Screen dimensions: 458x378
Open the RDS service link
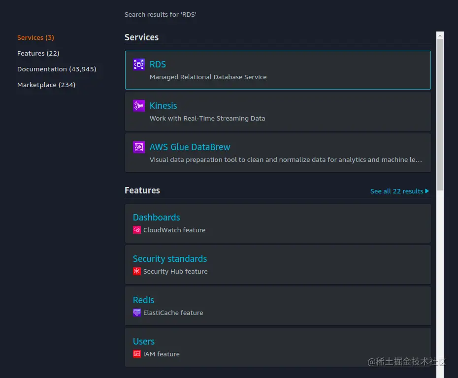point(158,64)
